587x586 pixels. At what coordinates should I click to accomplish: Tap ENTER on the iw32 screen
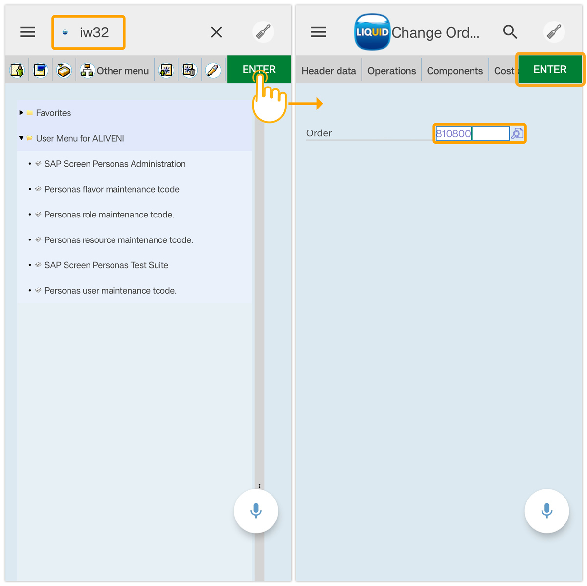click(x=259, y=69)
